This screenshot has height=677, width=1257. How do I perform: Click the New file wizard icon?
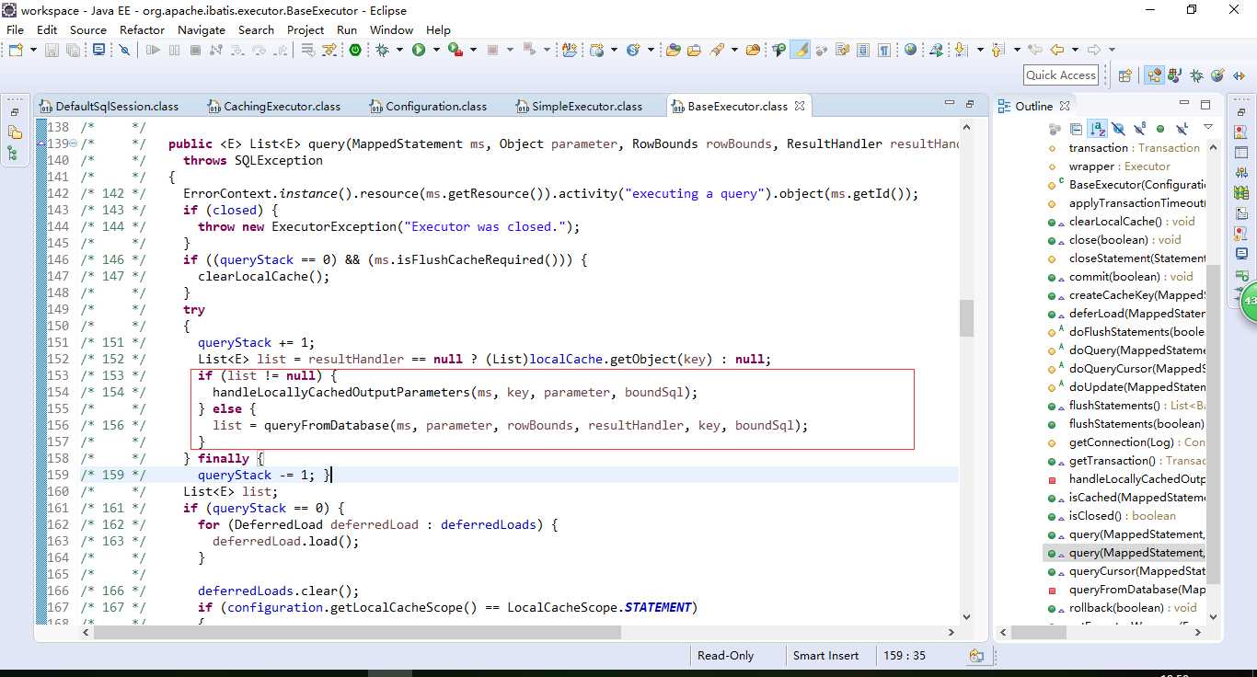(16, 50)
